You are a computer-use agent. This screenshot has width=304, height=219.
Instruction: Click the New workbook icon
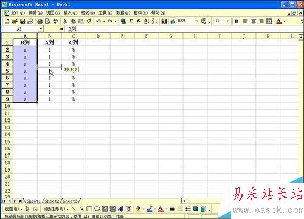pos(7,21)
